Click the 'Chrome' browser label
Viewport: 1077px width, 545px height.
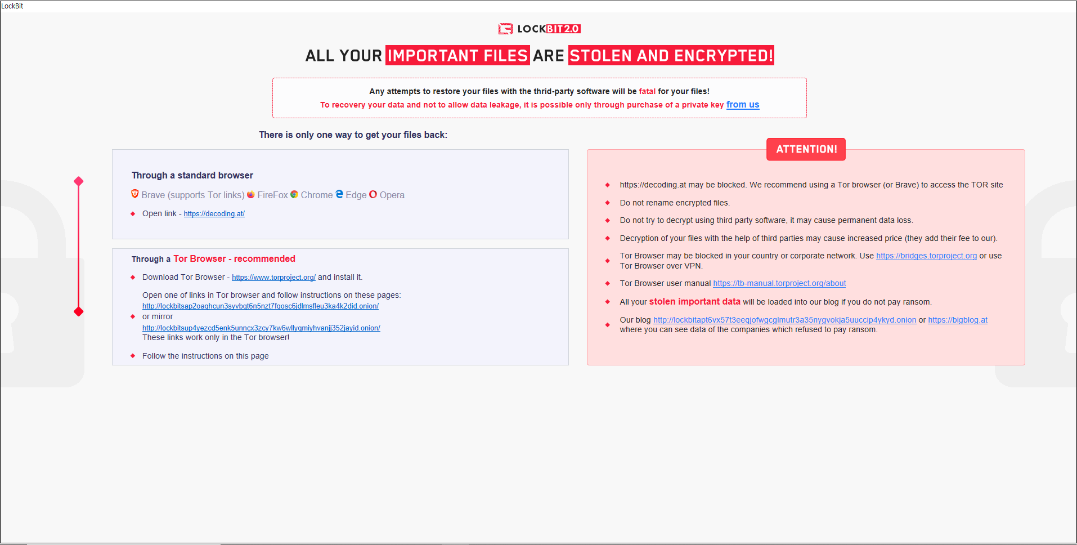[x=317, y=195]
